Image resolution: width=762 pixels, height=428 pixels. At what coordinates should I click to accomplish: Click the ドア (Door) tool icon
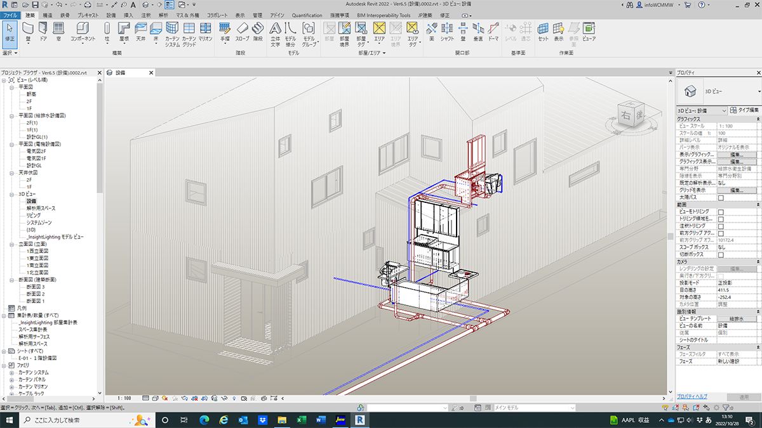click(x=43, y=29)
